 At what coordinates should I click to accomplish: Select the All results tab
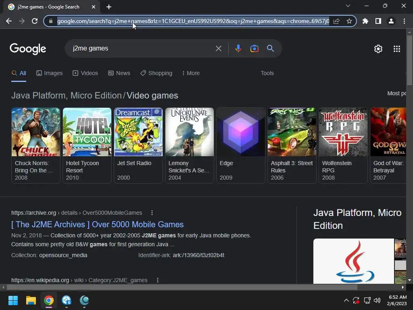click(19, 73)
